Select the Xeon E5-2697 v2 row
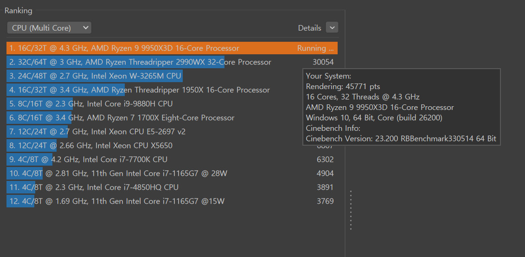Viewport: 525px width, 257px height. pos(172,132)
